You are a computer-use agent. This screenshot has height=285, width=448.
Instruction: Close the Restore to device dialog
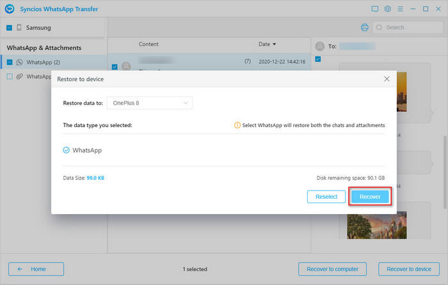click(387, 79)
